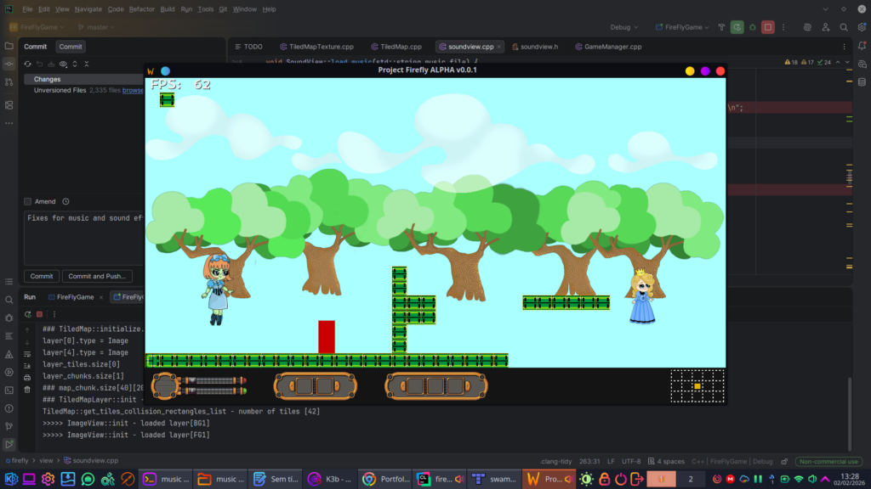Open the Debug build profile dropdown
871x489 pixels.
[x=623, y=27]
